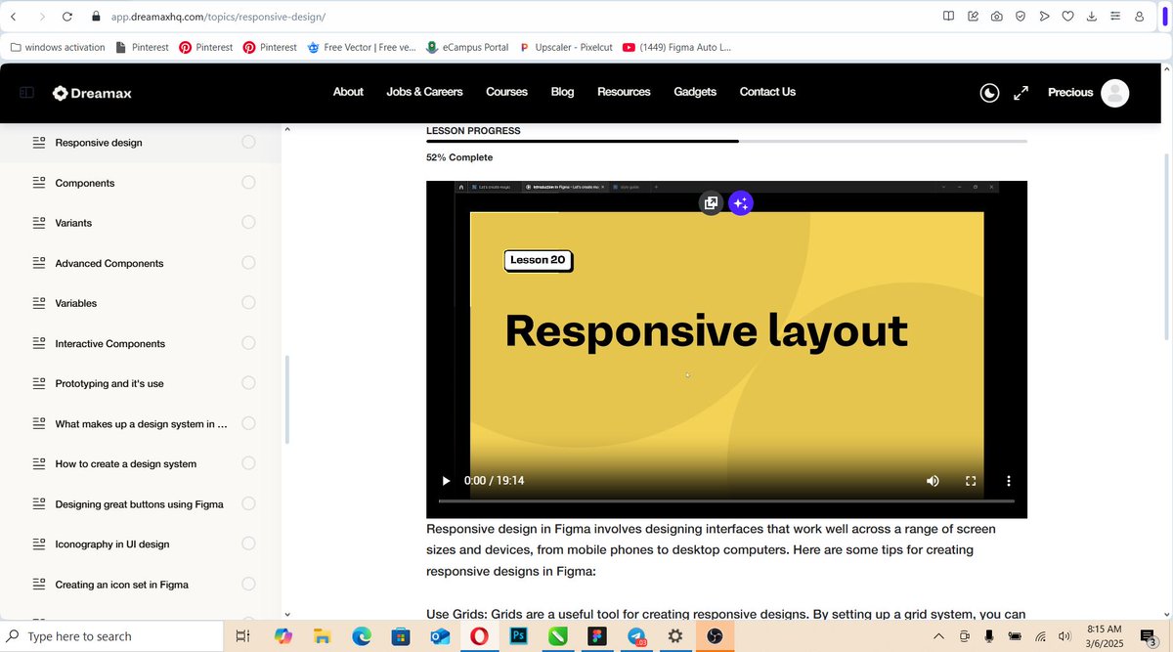
Task: Enter video fullscreen mode
Action: point(971,481)
